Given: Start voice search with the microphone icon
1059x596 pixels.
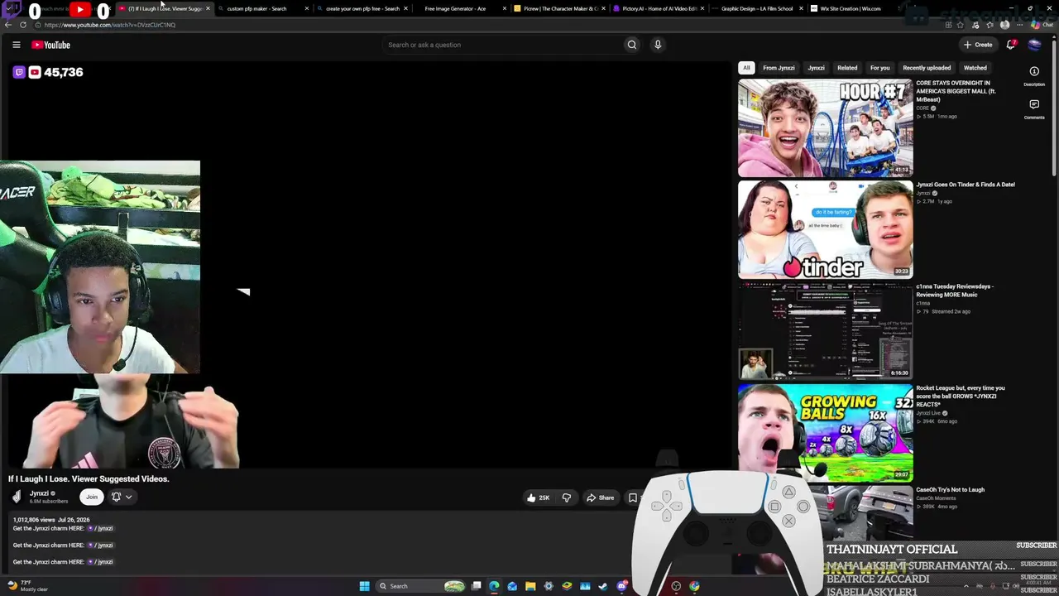Looking at the screenshot, I should tap(658, 45).
